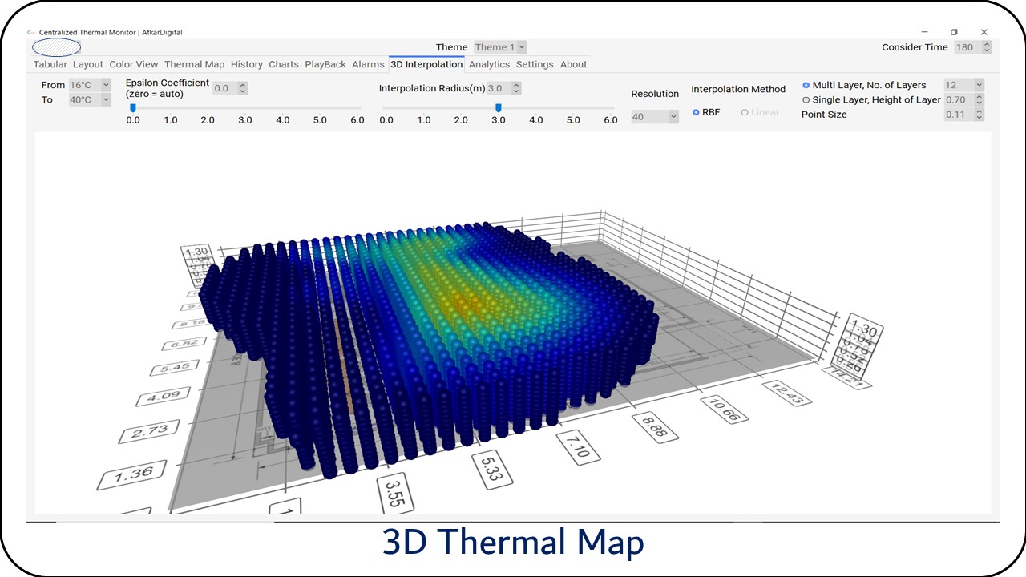
Task: Choose Single Layer radio option
Action: pyautogui.click(x=806, y=100)
